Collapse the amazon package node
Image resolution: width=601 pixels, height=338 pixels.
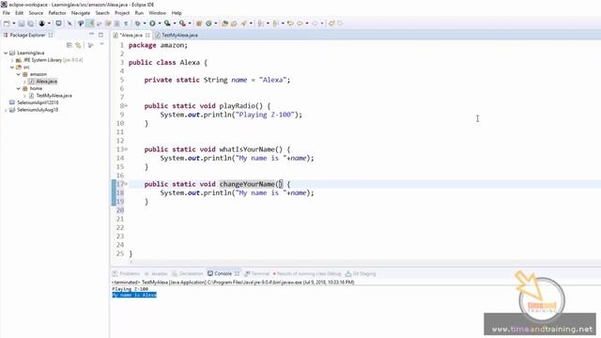click(19, 74)
